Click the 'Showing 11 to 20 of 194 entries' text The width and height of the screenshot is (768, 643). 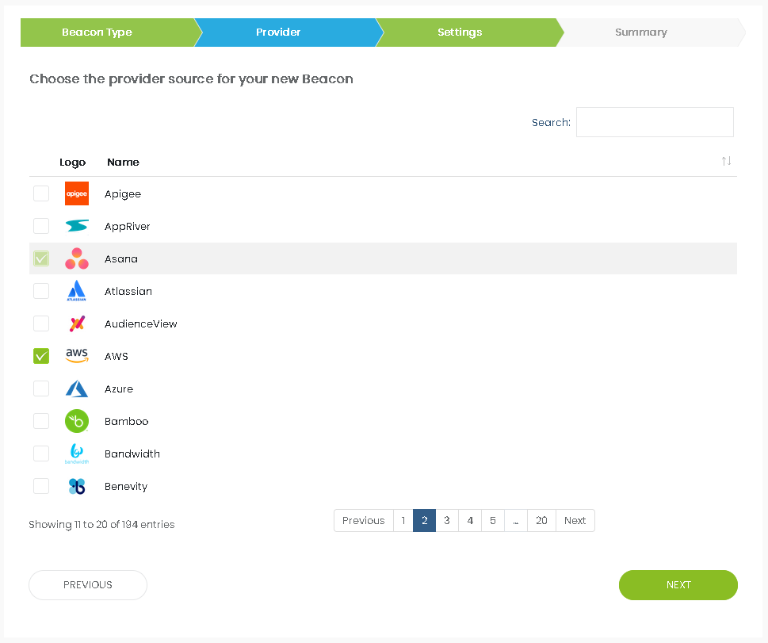(x=102, y=524)
